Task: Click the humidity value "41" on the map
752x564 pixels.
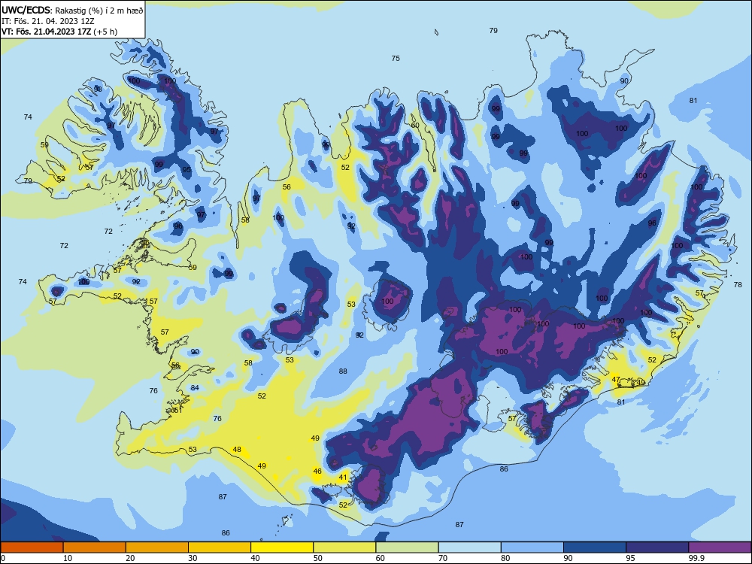Action: tap(343, 478)
